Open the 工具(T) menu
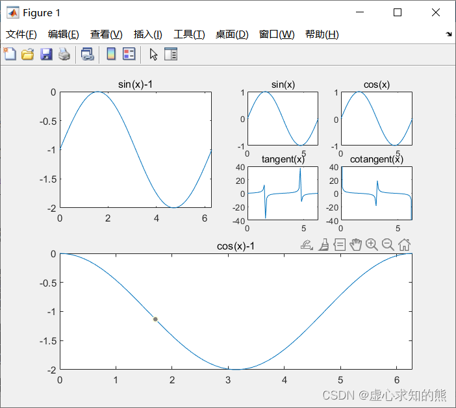This screenshot has height=408, width=456. [189, 34]
